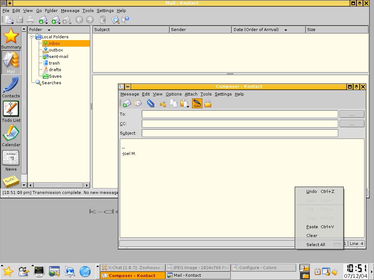Click the Check Mail icon in toolbar
Image resolution: width=374 pixels, height=280 pixels.
pos(42,20)
